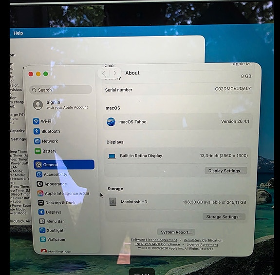Click the Display Settings button

coord(226,171)
